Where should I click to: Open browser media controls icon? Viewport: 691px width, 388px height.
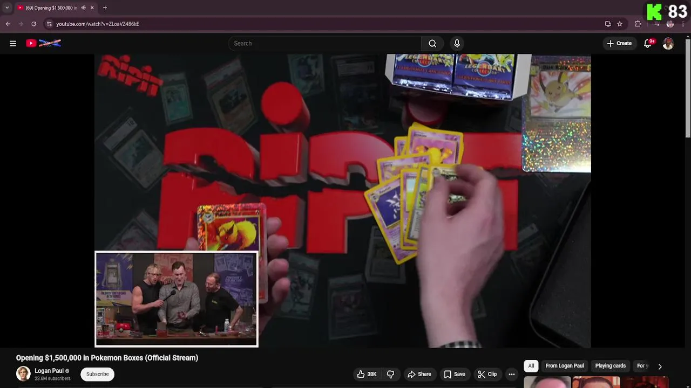point(656,24)
